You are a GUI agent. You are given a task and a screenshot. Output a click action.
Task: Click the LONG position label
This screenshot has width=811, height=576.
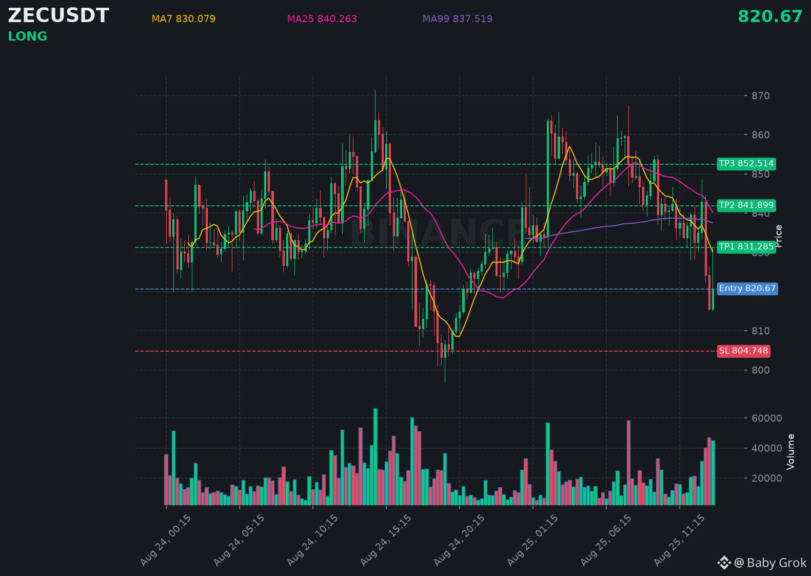28,36
